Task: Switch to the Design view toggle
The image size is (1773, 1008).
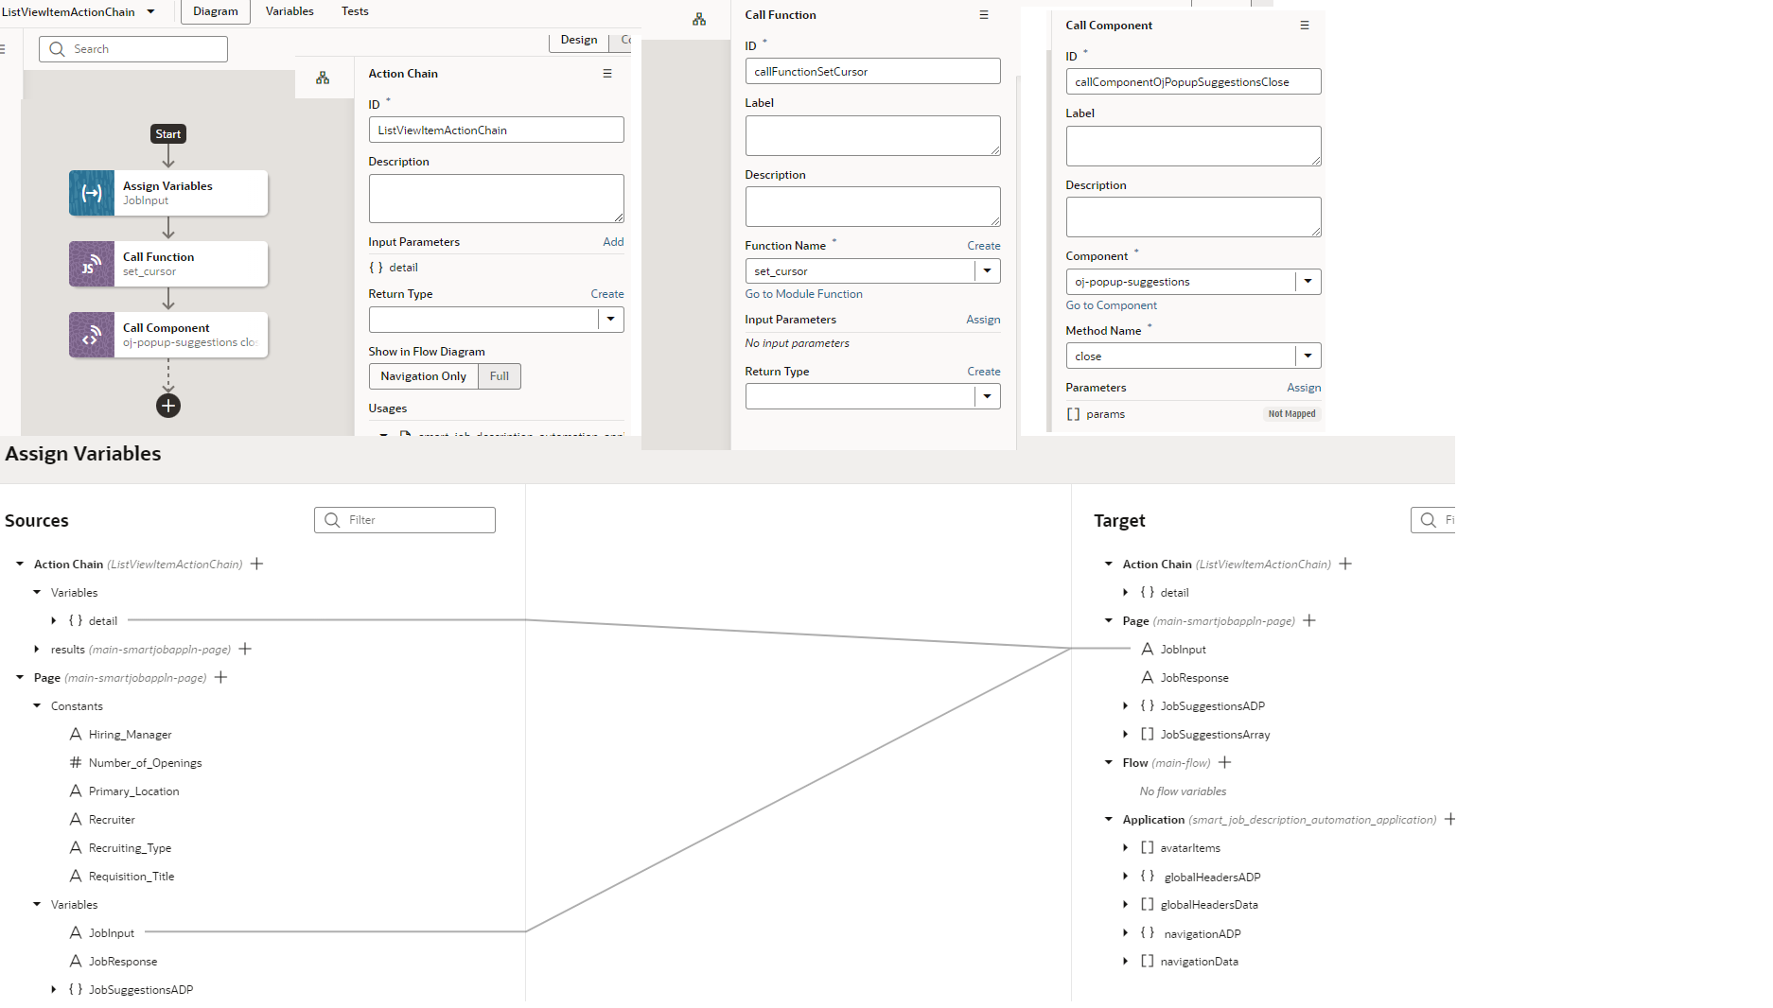Action: (x=578, y=40)
